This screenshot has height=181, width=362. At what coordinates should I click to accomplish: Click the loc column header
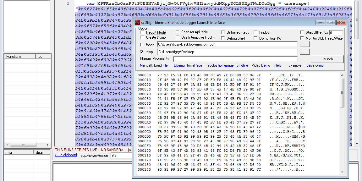coord(43,57)
